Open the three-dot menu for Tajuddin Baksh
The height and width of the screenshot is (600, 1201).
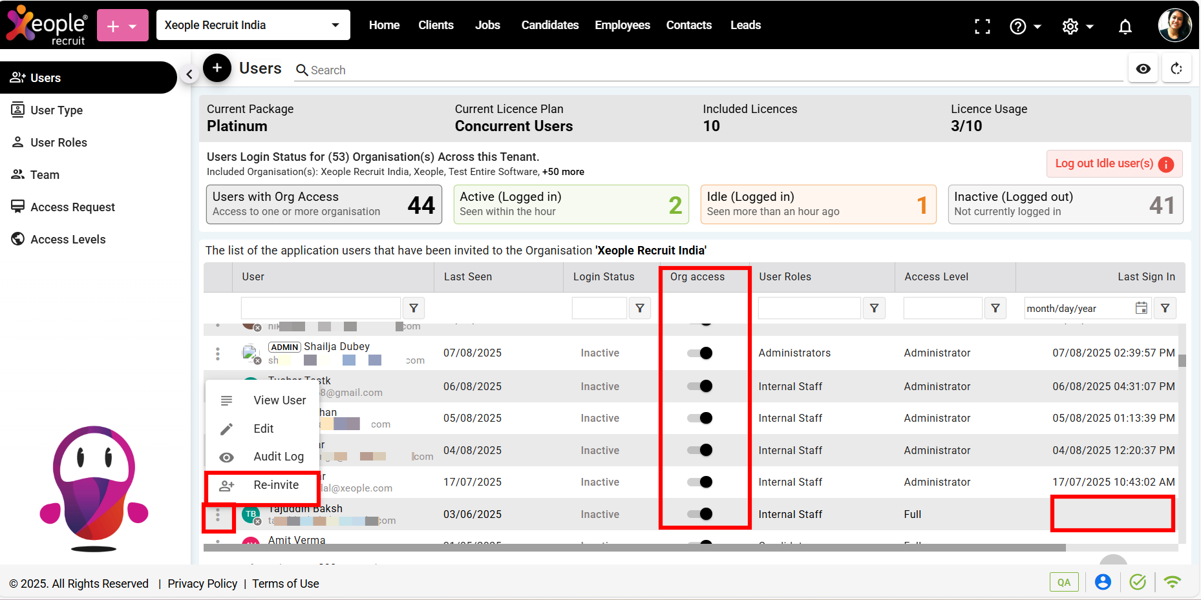click(x=218, y=515)
